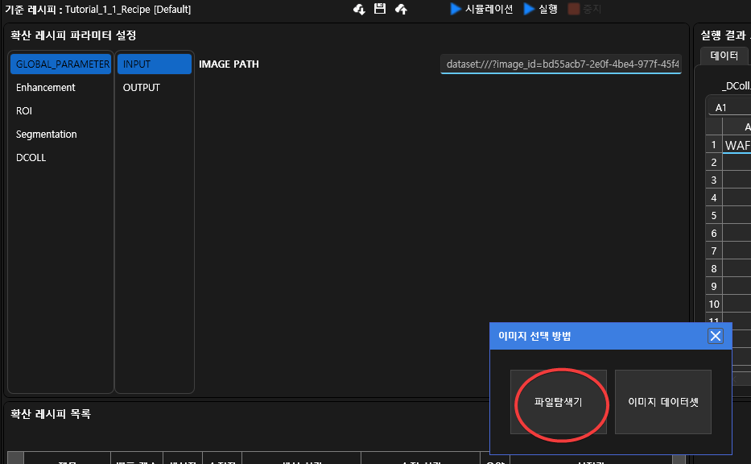This screenshot has width=751, height=464.
Task: Select the OUTPUT sub-item
Action: (x=142, y=88)
